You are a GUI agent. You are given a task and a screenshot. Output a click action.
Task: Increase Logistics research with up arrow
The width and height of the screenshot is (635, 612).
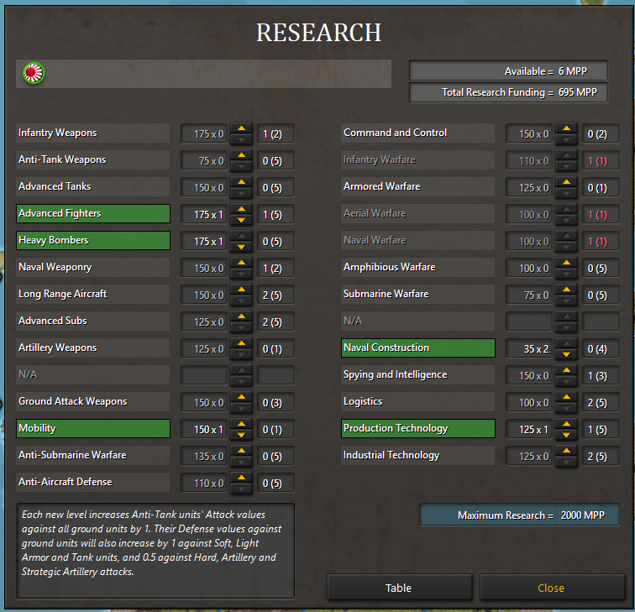point(567,396)
